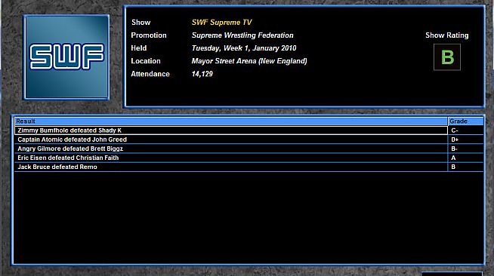
Task: Select the Jack Bruce defeated Remo row
Action: 231,167
